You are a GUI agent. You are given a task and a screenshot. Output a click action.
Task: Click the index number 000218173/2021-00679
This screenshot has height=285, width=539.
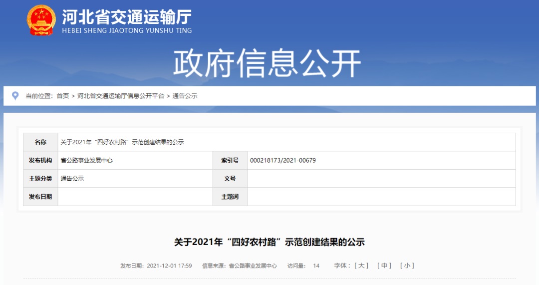tap(282, 160)
